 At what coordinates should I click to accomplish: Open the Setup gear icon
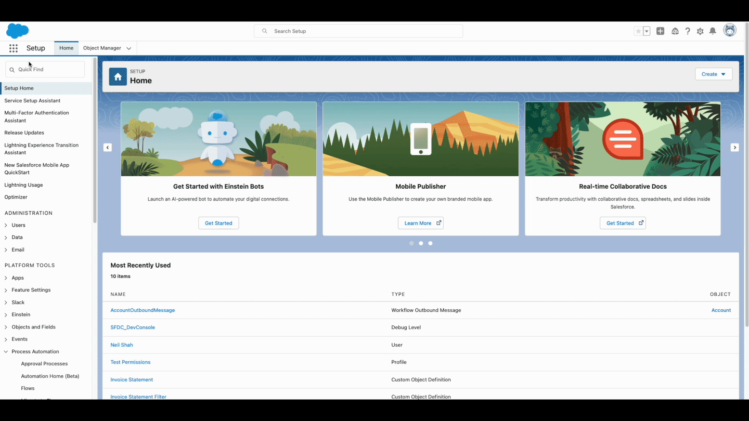tap(700, 31)
